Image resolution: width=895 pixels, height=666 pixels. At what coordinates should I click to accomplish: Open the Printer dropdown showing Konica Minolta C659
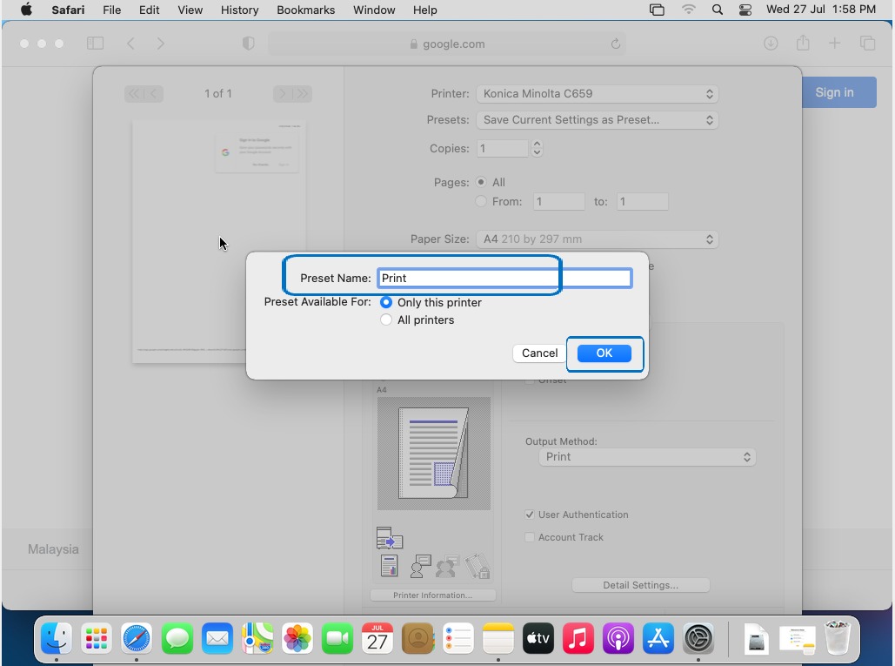(x=597, y=94)
